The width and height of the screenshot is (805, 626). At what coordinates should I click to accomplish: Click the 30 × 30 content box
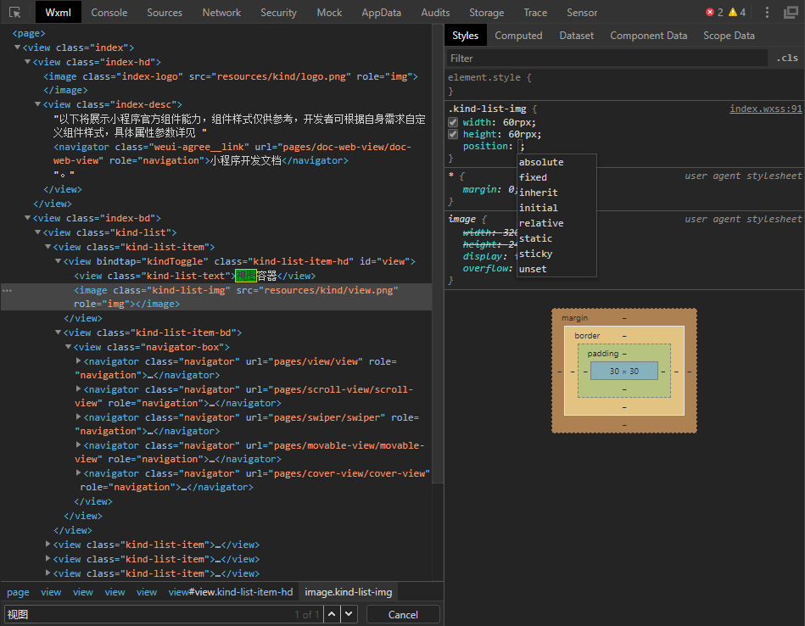coord(623,371)
